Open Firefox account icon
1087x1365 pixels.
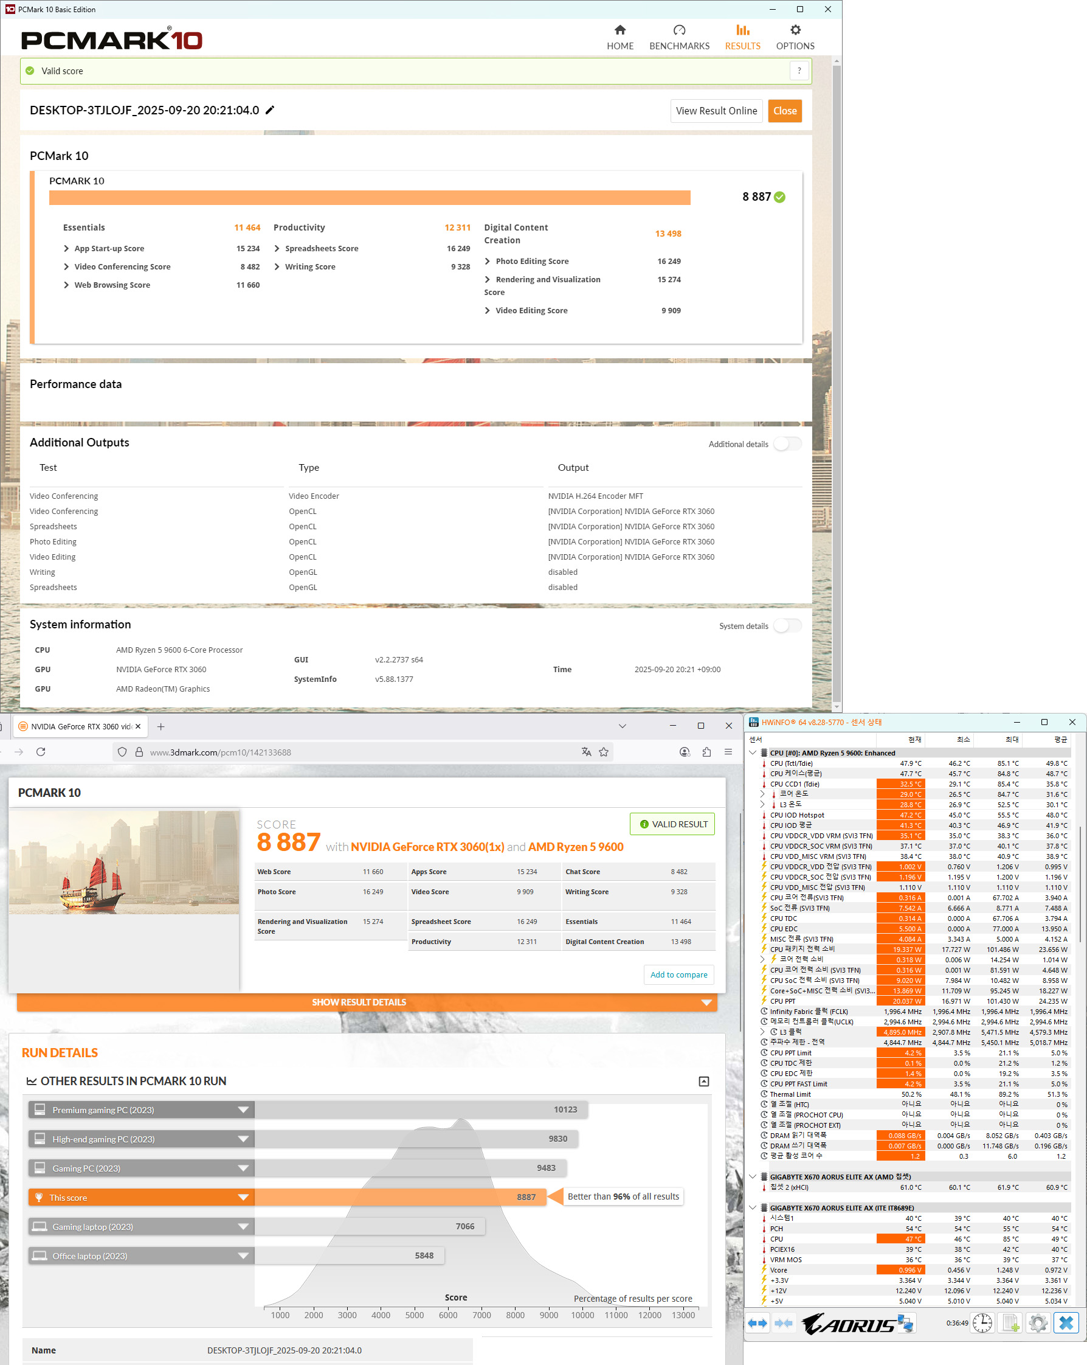click(685, 751)
